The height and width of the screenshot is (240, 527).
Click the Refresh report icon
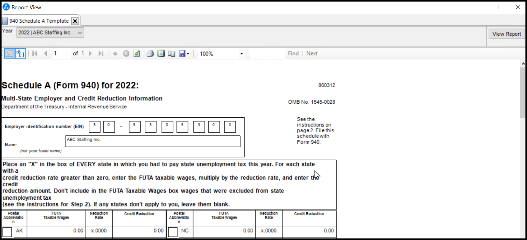(137, 53)
